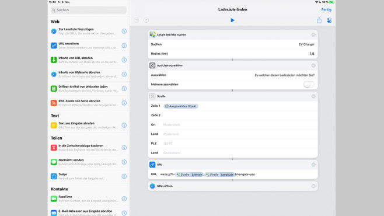This screenshot has height=216, width=384.
Task: Show info for Inhalte von Webseite abrufen
Action: 124,74
